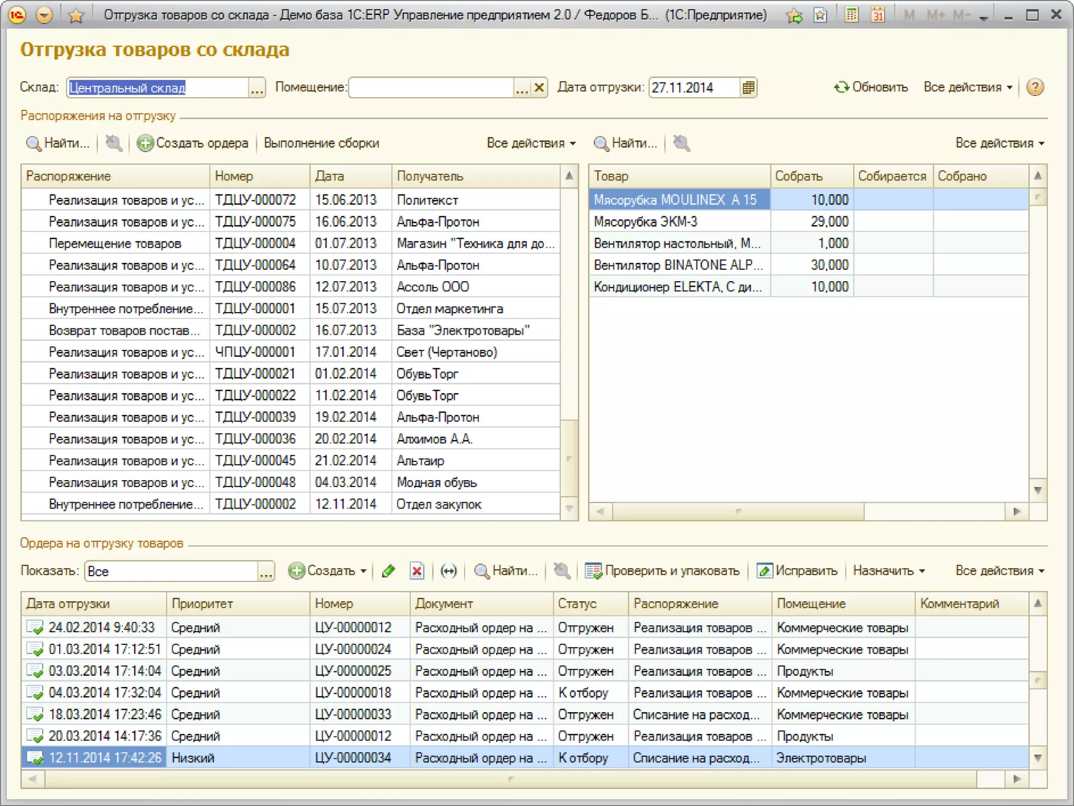Click the red delete mark icon in orders toolbar
The width and height of the screenshot is (1074, 806).
(417, 571)
